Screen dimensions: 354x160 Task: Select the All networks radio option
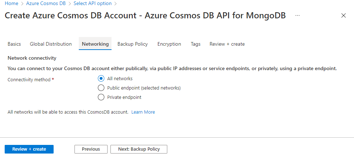point(101,78)
